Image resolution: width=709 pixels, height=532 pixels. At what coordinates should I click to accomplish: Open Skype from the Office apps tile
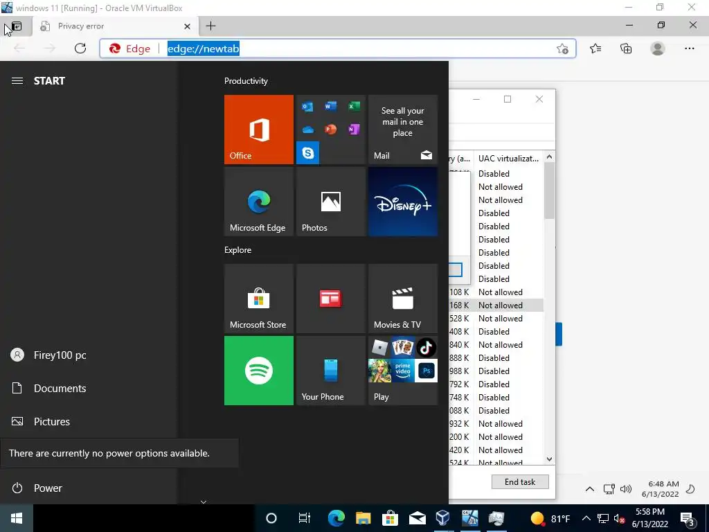(307, 153)
